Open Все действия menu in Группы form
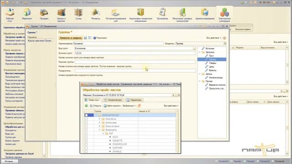 tap(214, 38)
